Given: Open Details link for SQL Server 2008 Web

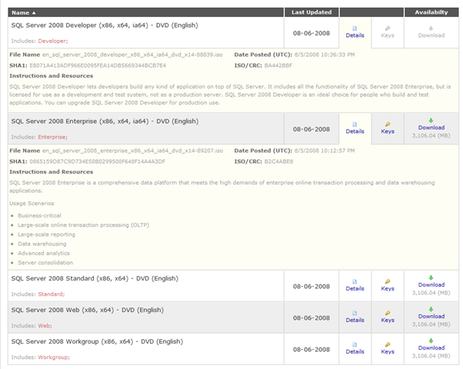Looking at the screenshot, I should pos(355,320).
